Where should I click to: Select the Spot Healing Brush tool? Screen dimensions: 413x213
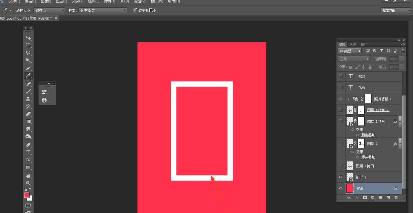pyautogui.click(x=28, y=84)
